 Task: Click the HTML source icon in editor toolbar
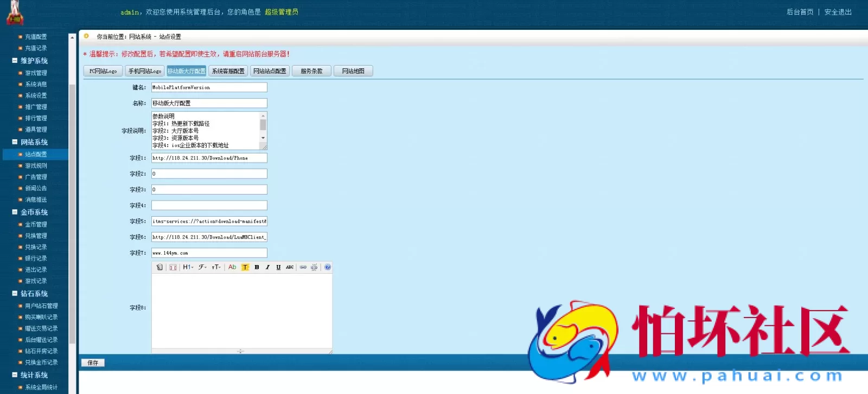point(159,267)
